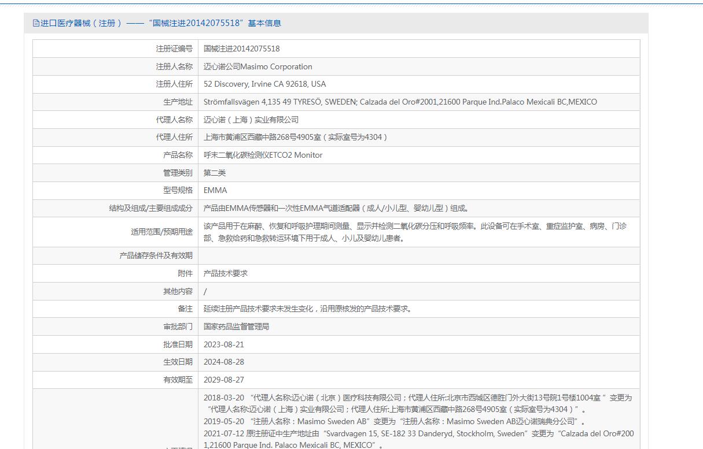Click the approval date 2023-08-21
The width and height of the screenshot is (703, 449).
point(224,344)
